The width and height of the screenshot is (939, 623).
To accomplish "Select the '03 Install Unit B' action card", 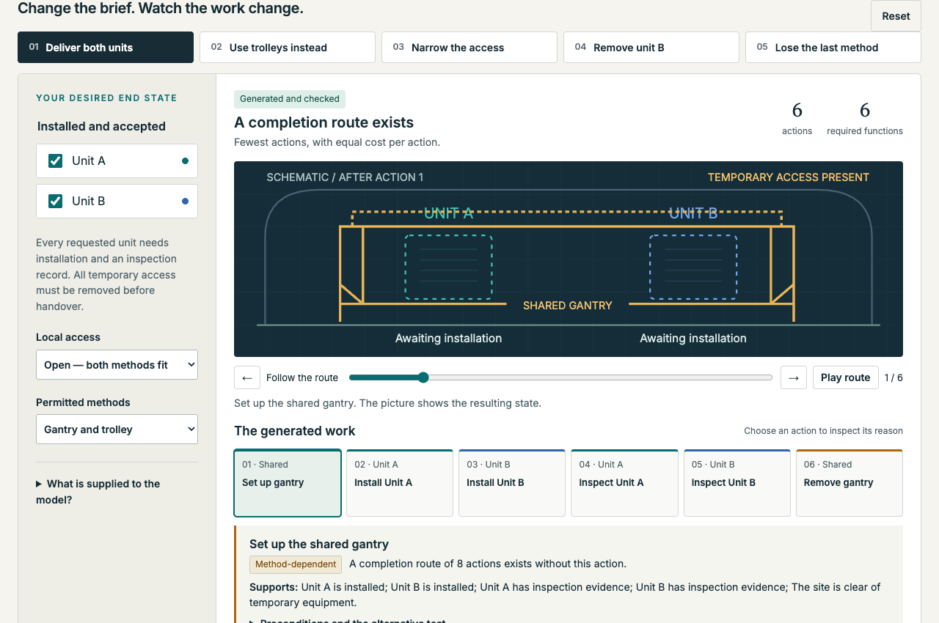I will (x=512, y=483).
